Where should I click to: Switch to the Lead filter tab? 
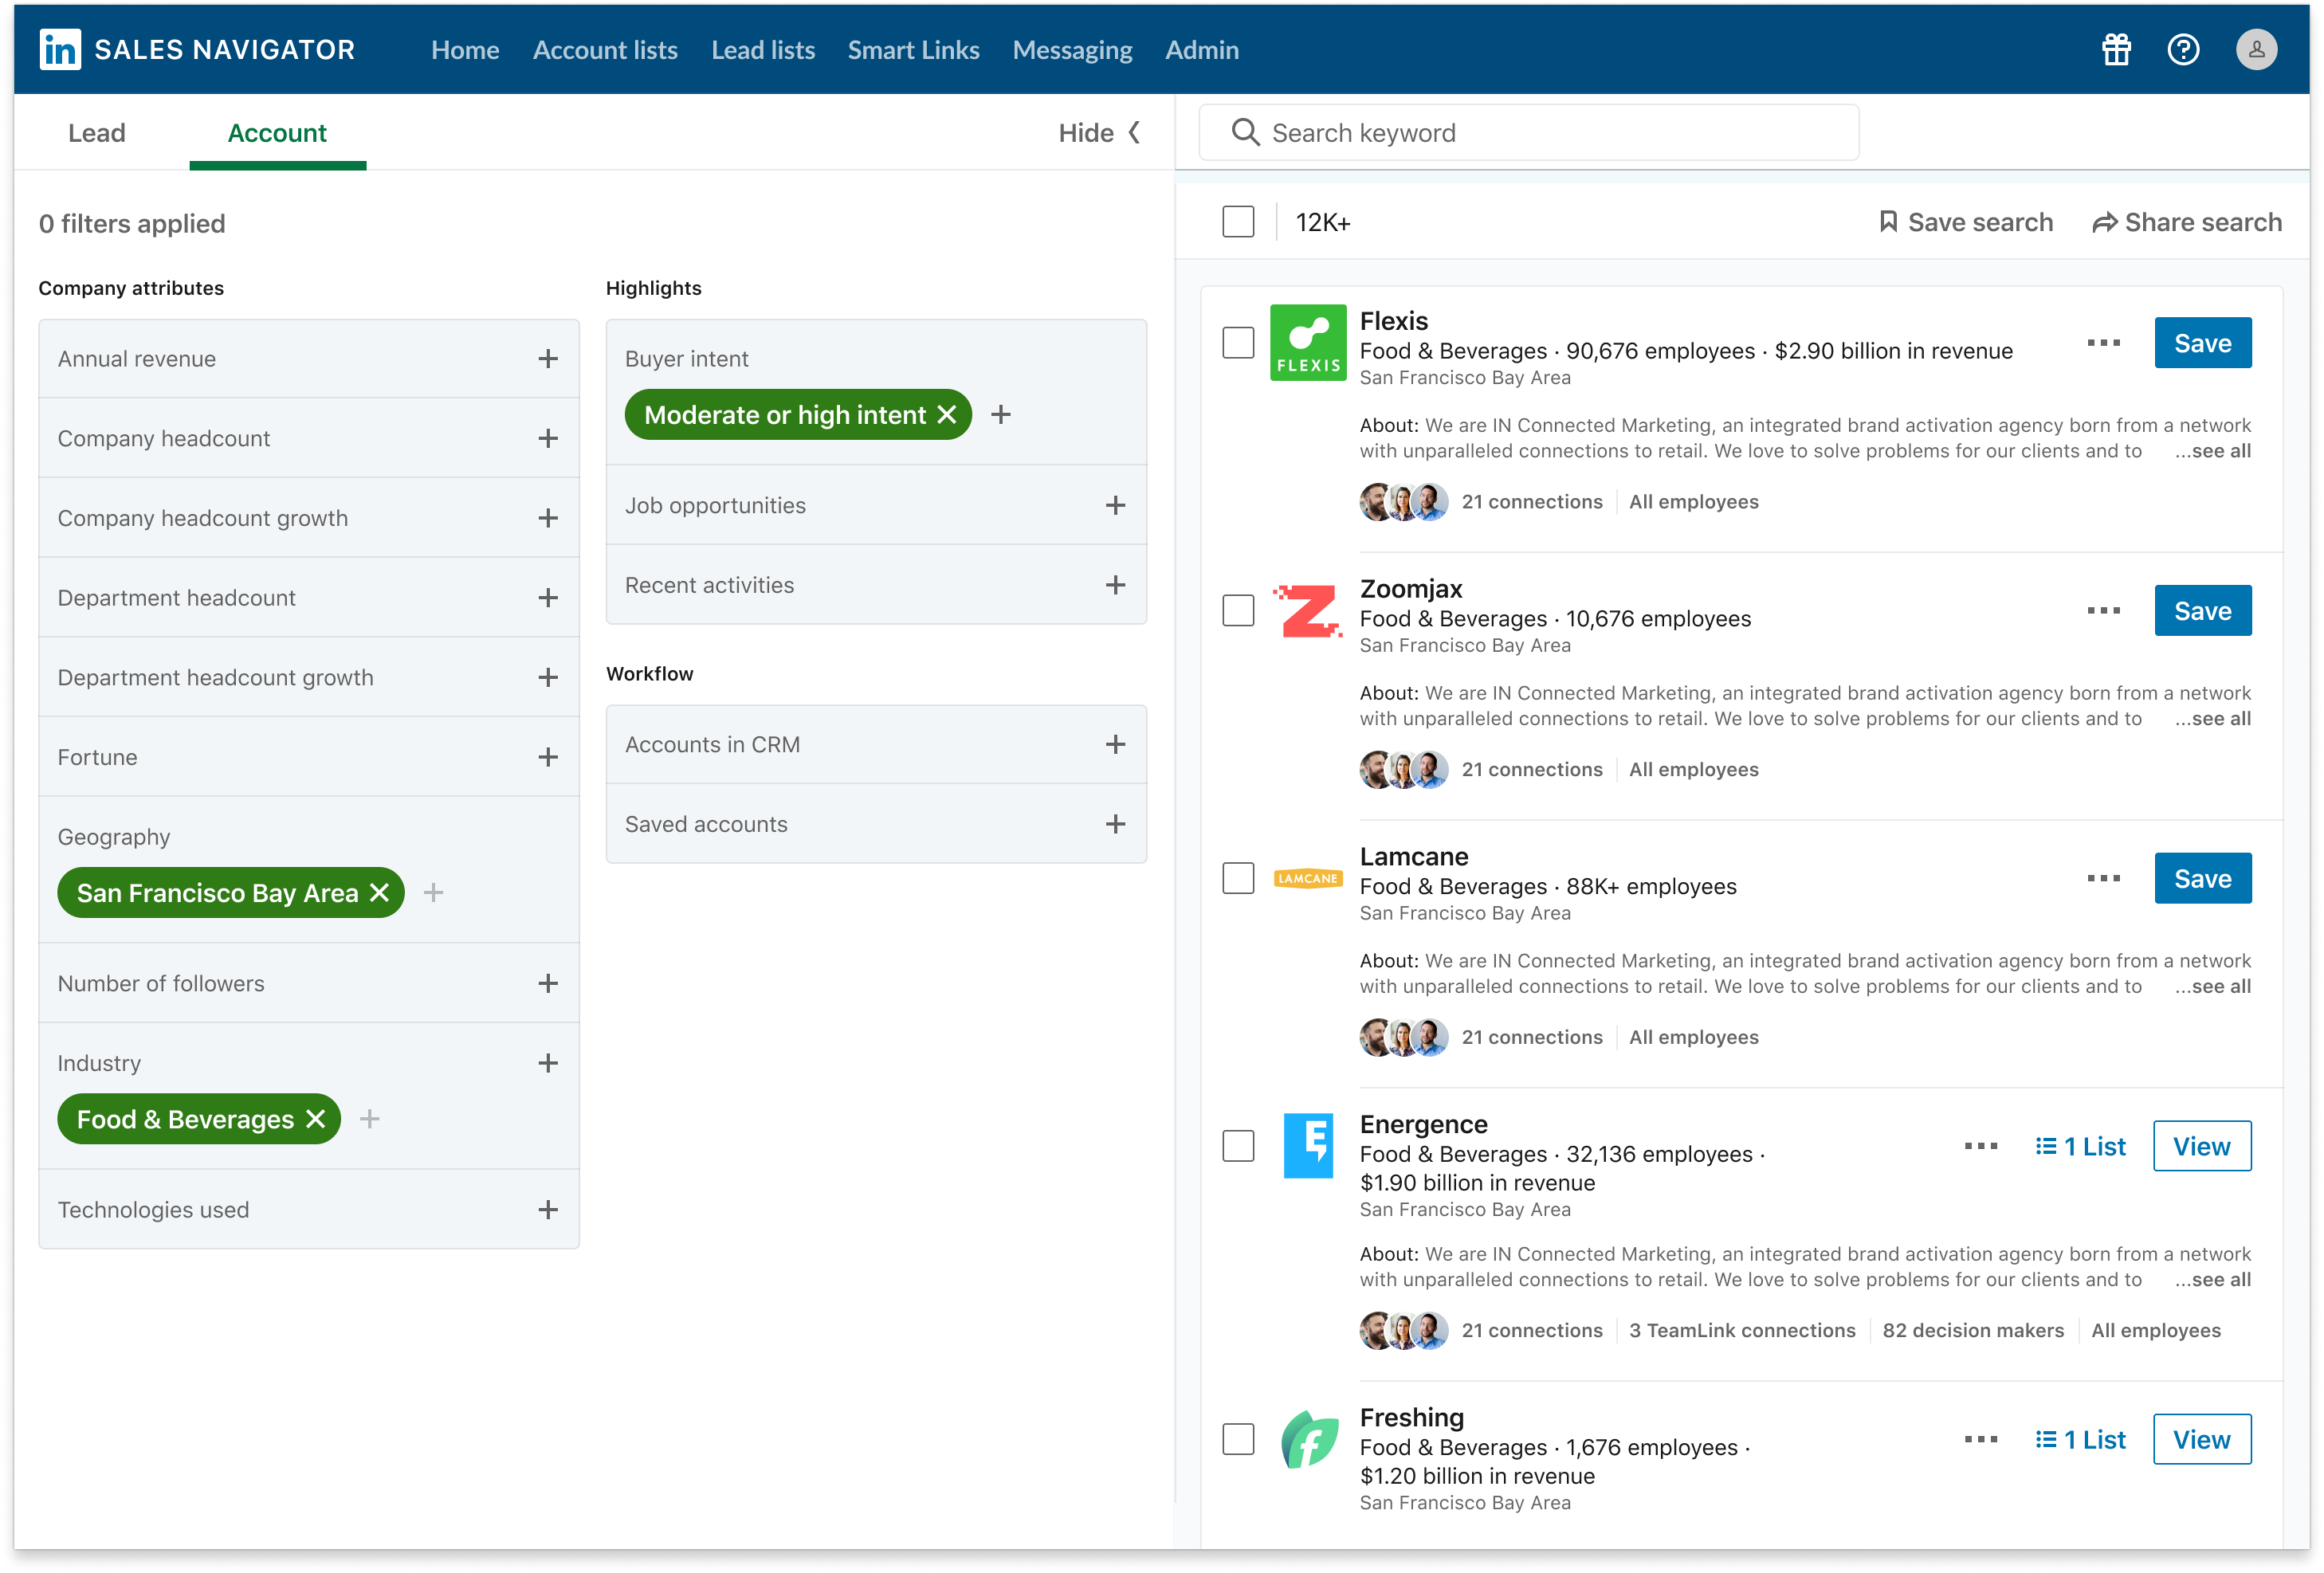tap(96, 133)
